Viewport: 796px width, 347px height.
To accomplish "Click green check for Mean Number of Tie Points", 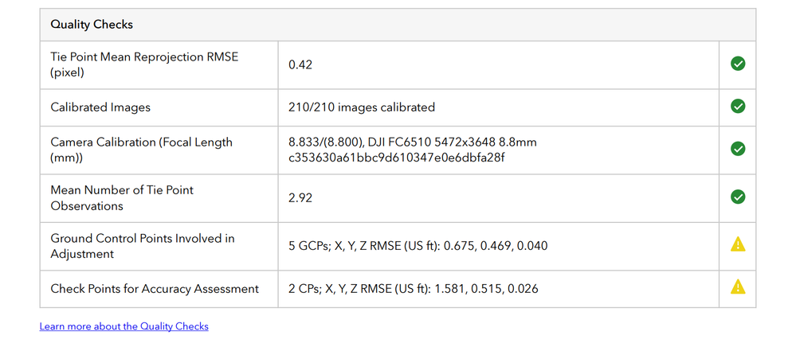I will pyautogui.click(x=738, y=197).
